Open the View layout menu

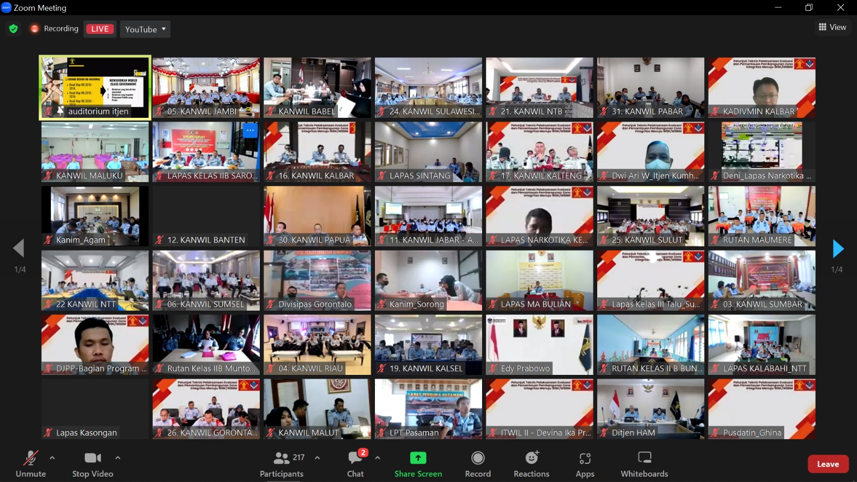pyautogui.click(x=832, y=27)
